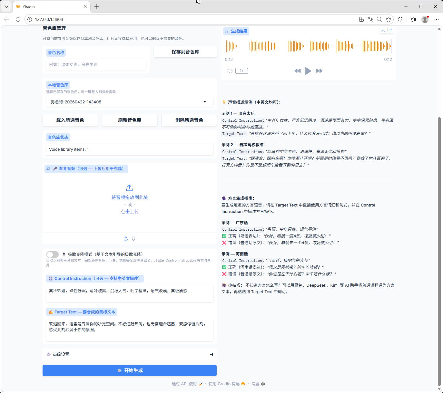Screen dimensions: 443x393
Task: Click the share icon for generated audio
Action: coord(390,31)
